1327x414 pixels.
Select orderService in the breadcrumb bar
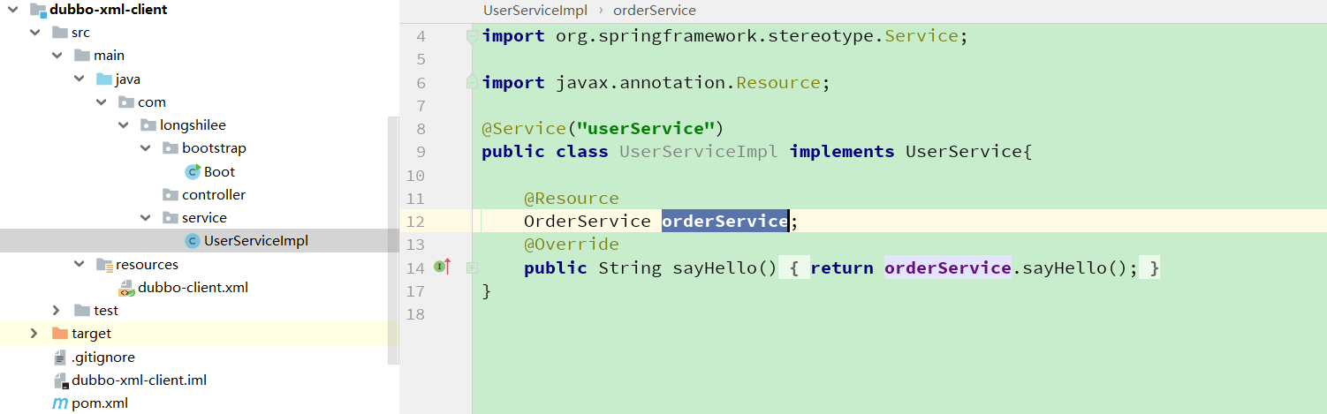pos(655,11)
